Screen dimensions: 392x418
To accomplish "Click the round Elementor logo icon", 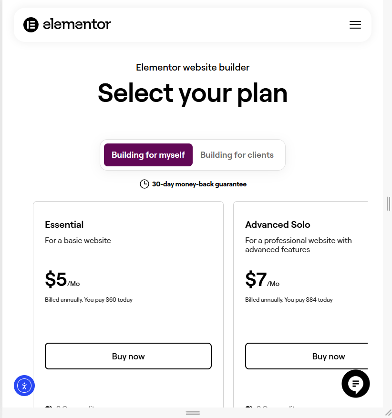I will pyautogui.click(x=31, y=24).
